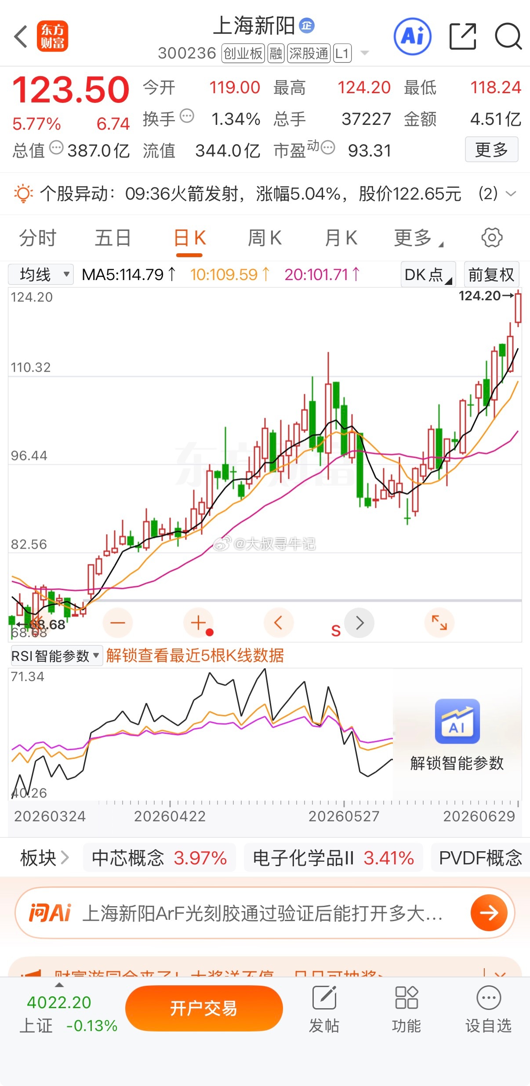Click 解锁智能参数 text
Viewport: 530px width, 1086px height.
point(457,763)
